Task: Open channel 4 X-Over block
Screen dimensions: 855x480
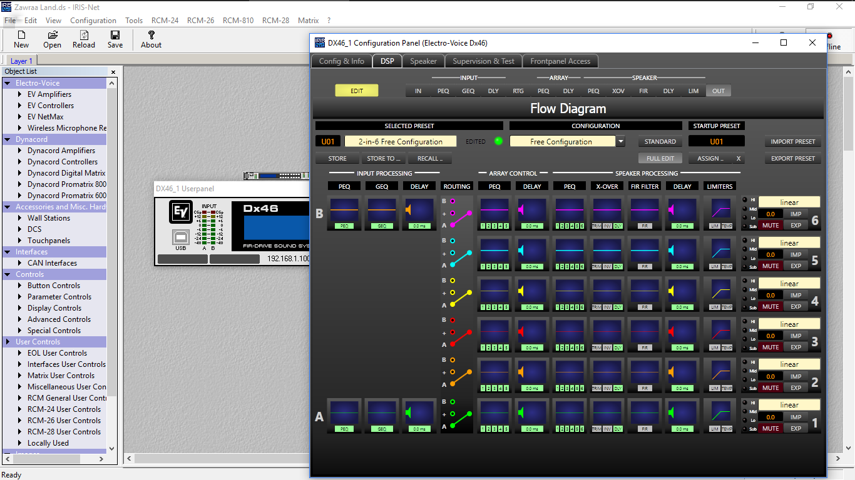Action: pos(607,294)
